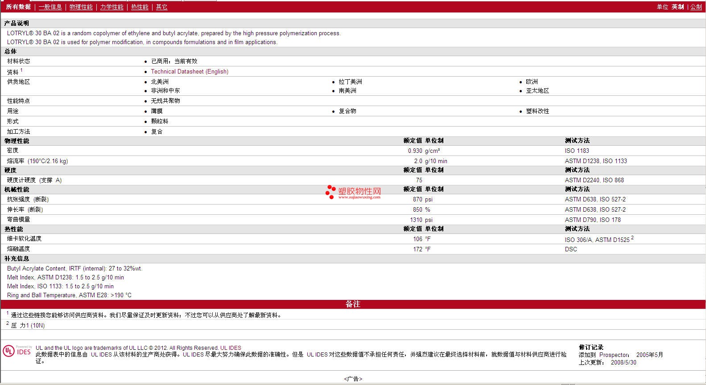Click the Melt Index, ASTM D1238 line
The height and width of the screenshot is (385, 706).
click(66, 278)
